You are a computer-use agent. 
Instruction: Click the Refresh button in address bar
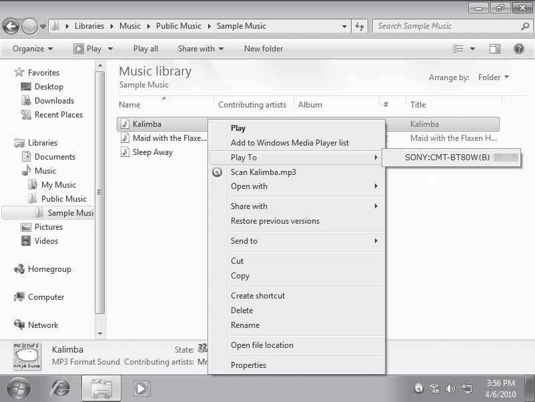pyautogui.click(x=360, y=26)
